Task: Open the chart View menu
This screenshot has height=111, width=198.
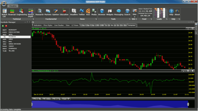Action: pyautogui.click(x=67, y=25)
